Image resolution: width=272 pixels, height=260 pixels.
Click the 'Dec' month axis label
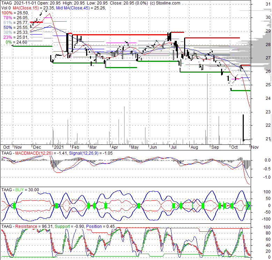(37, 147)
